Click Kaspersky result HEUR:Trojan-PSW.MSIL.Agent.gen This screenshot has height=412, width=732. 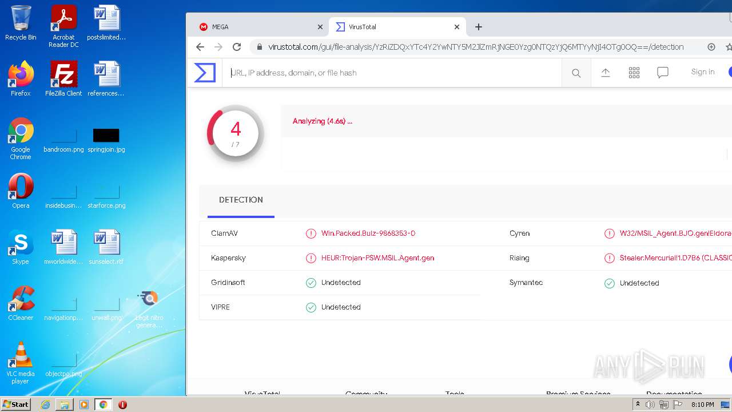tap(377, 258)
